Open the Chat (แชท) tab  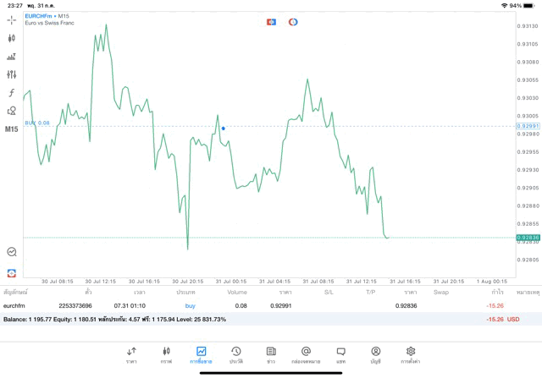[x=340, y=354]
